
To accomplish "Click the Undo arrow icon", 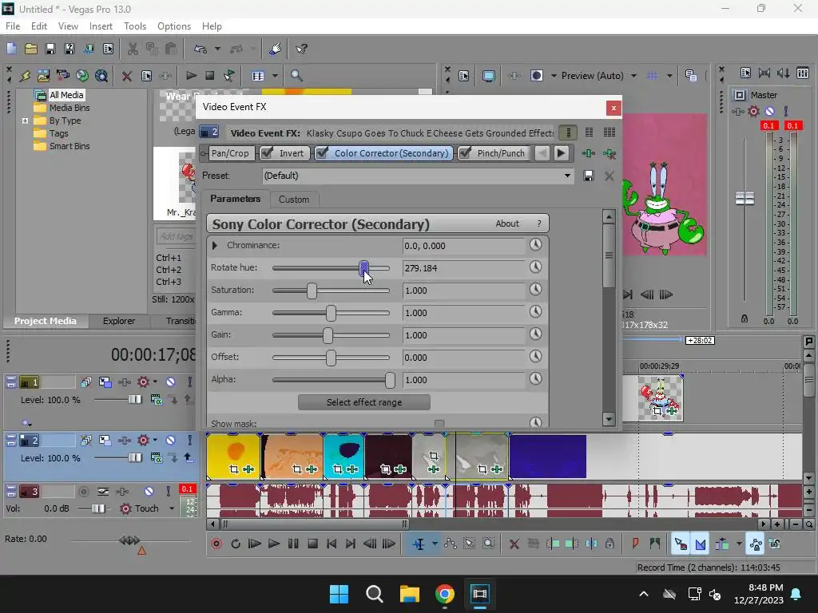I will pos(201,49).
